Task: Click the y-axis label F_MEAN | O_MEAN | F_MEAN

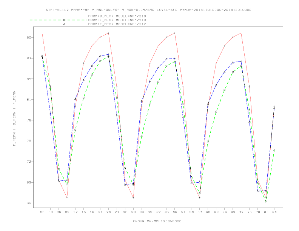Action: [x=14, y=119]
